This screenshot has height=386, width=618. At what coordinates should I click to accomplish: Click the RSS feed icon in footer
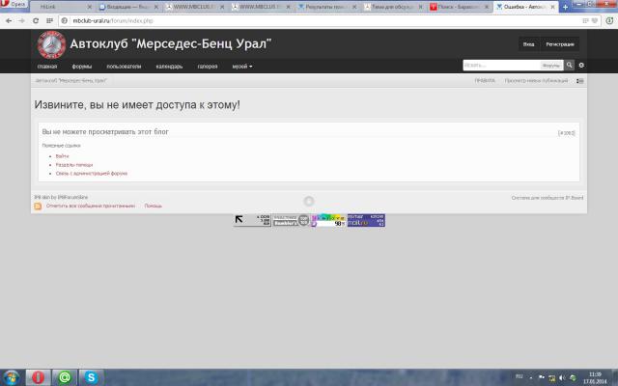pyautogui.click(x=38, y=206)
